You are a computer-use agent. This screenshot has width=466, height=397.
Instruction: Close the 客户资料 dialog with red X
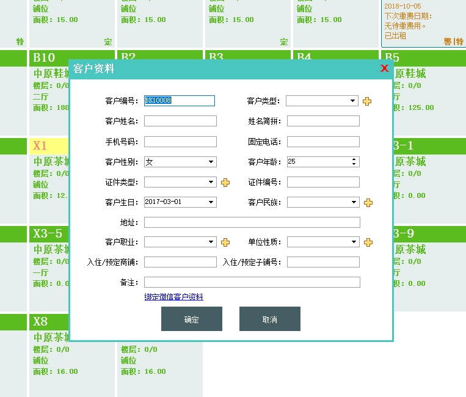(x=384, y=68)
